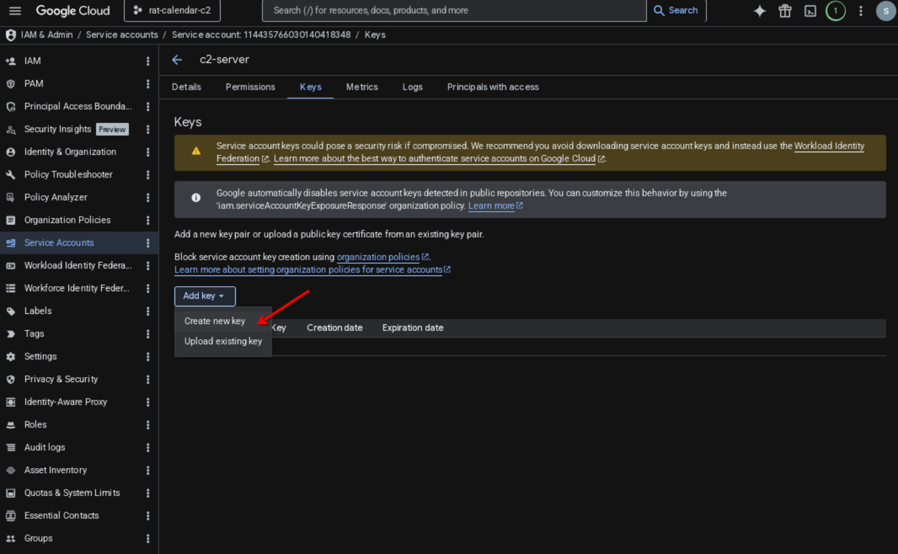Screen dimensions: 898x554
Task: Click the IAM sidebar icon
Action: (x=11, y=61)
